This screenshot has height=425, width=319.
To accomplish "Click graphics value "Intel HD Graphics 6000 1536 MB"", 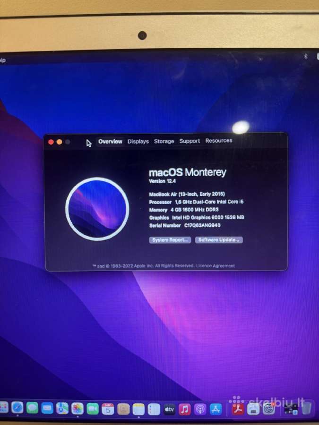I will point(208,218).
